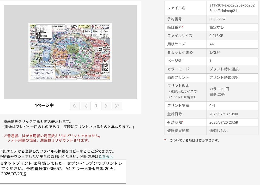The image size is (260, 185).
Task: Click the 登録日時 value 2025/07/13 19:00
Action: (223, 114)
